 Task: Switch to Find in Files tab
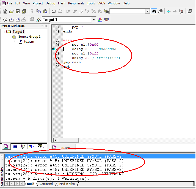coord(67,184)
